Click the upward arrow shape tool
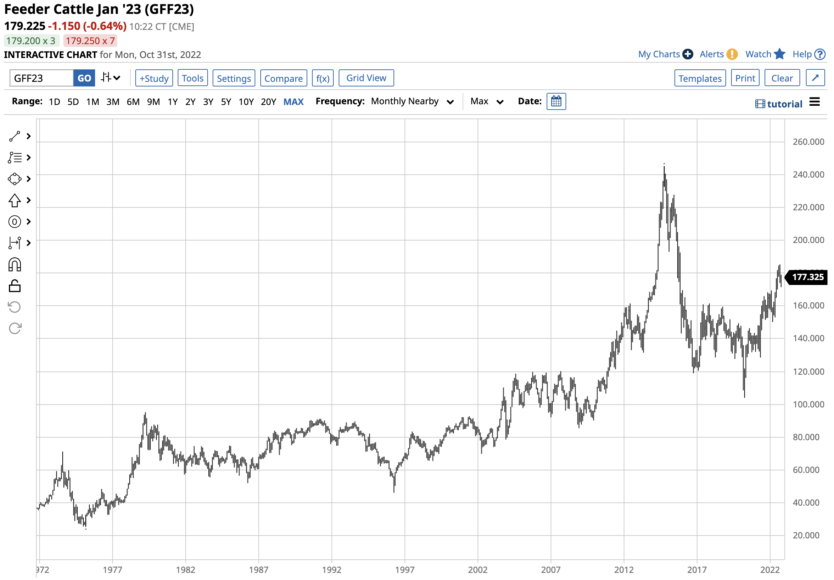 [x=15, y=200]
